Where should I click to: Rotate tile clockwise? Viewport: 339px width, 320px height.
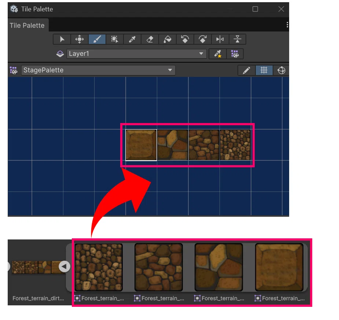click(x=203, y=39)
